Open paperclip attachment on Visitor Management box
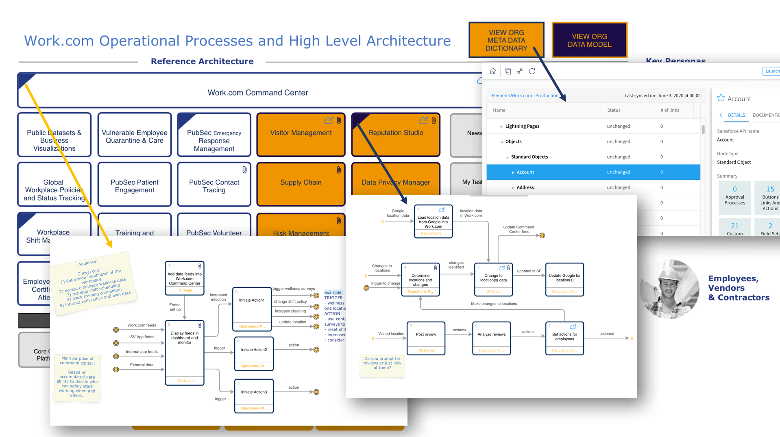 (x=339, y=120)
